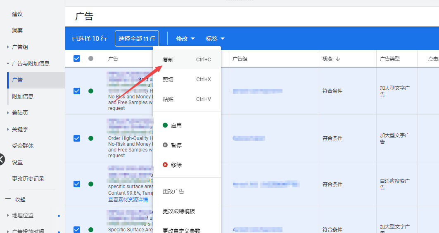
Task: Select 复制 from the edit menu
Action: 187,59
